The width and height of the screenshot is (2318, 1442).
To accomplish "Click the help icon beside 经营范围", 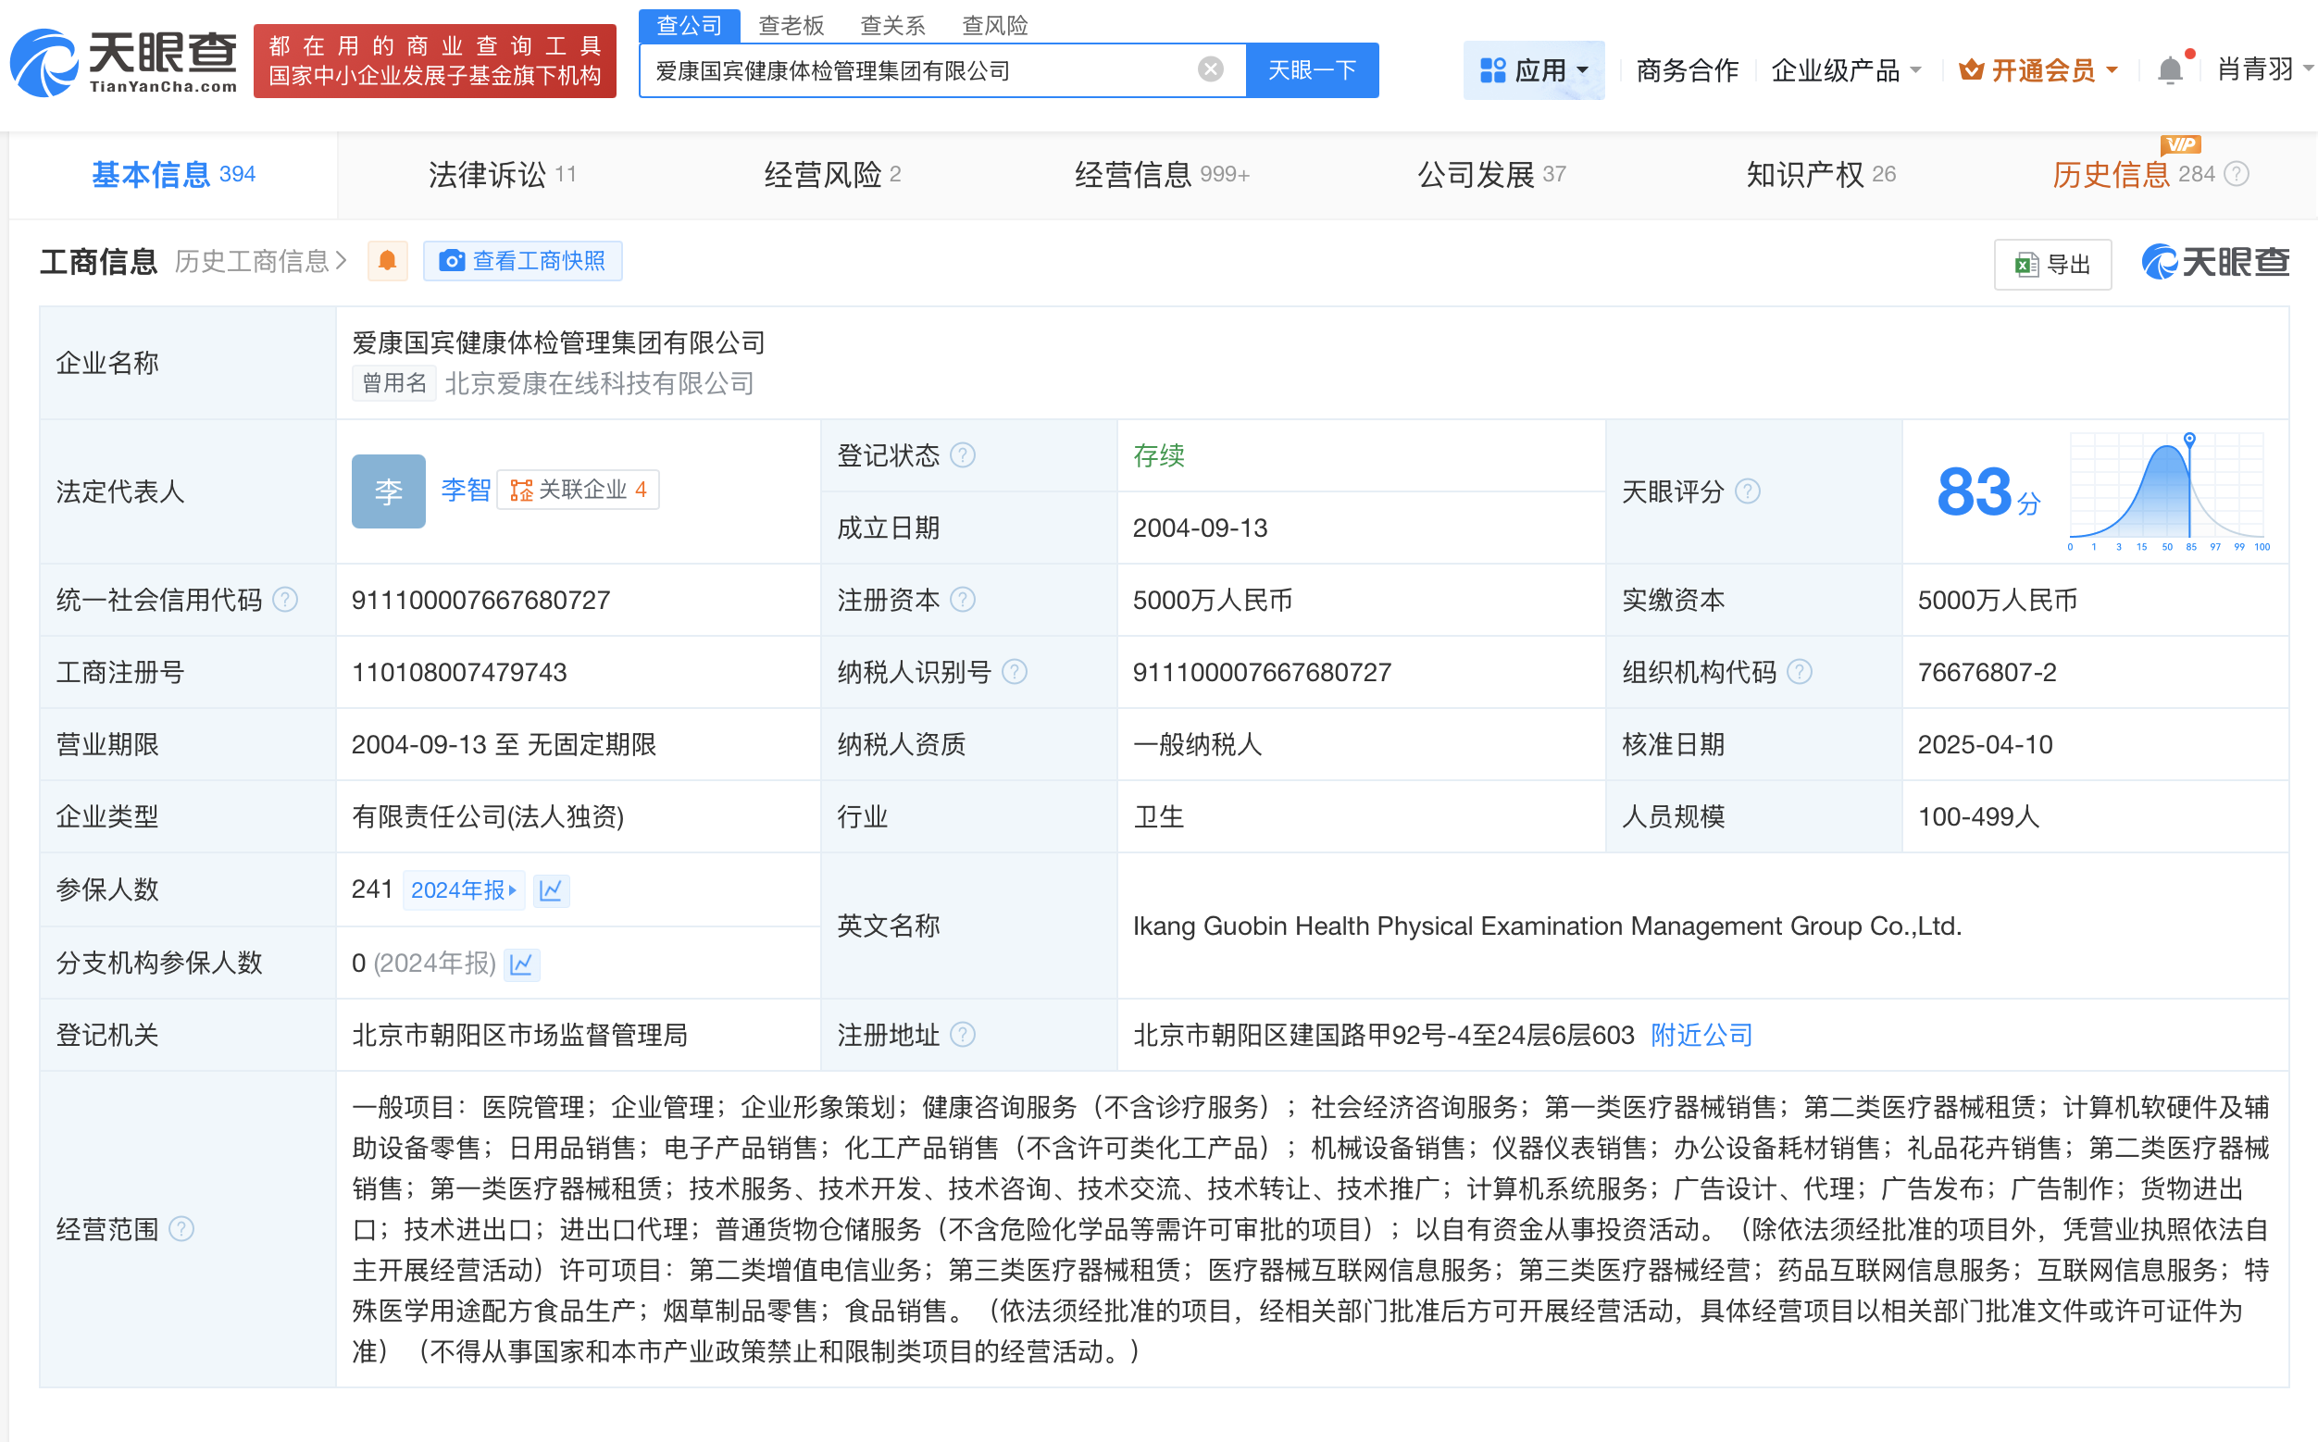I will (x=182, y=1229).
